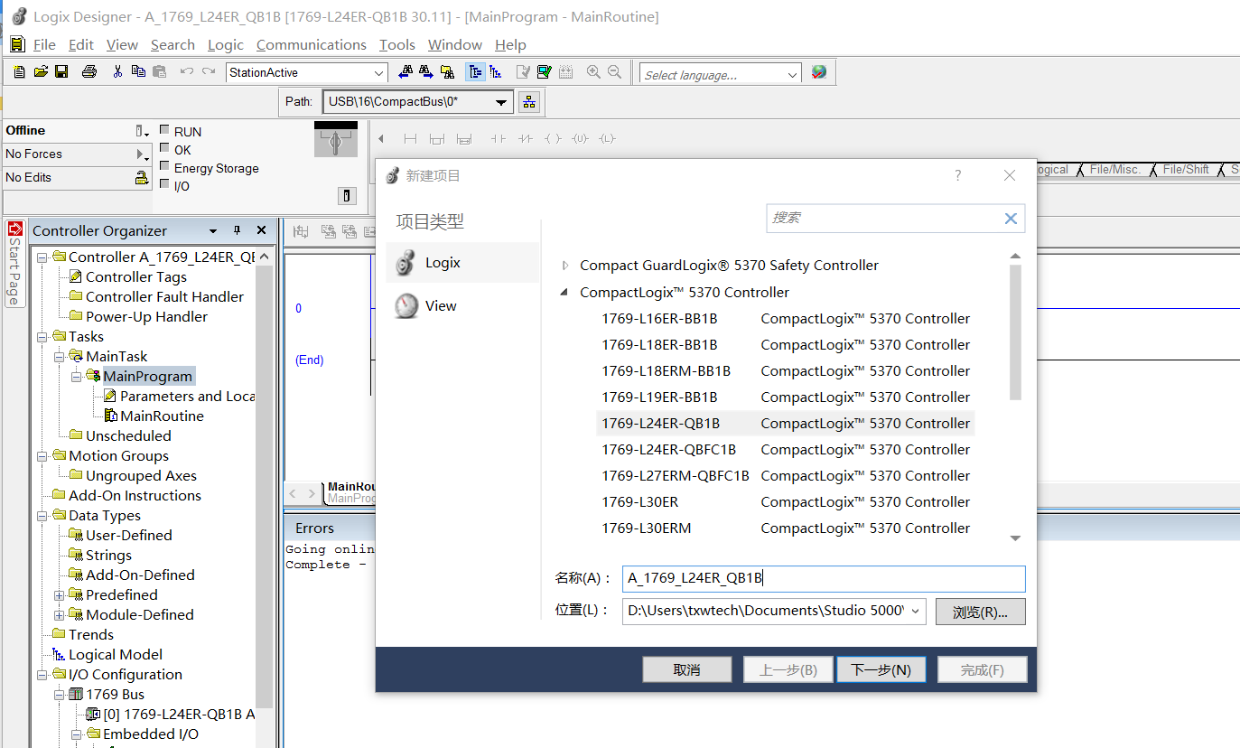Click the 完成(F) Finish button

point(983,669)
